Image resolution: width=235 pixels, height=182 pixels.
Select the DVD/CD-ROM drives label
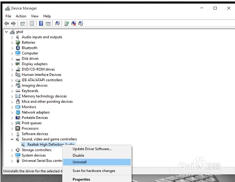point(38,69)
